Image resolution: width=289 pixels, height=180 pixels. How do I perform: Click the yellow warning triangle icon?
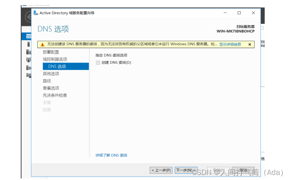42,45
